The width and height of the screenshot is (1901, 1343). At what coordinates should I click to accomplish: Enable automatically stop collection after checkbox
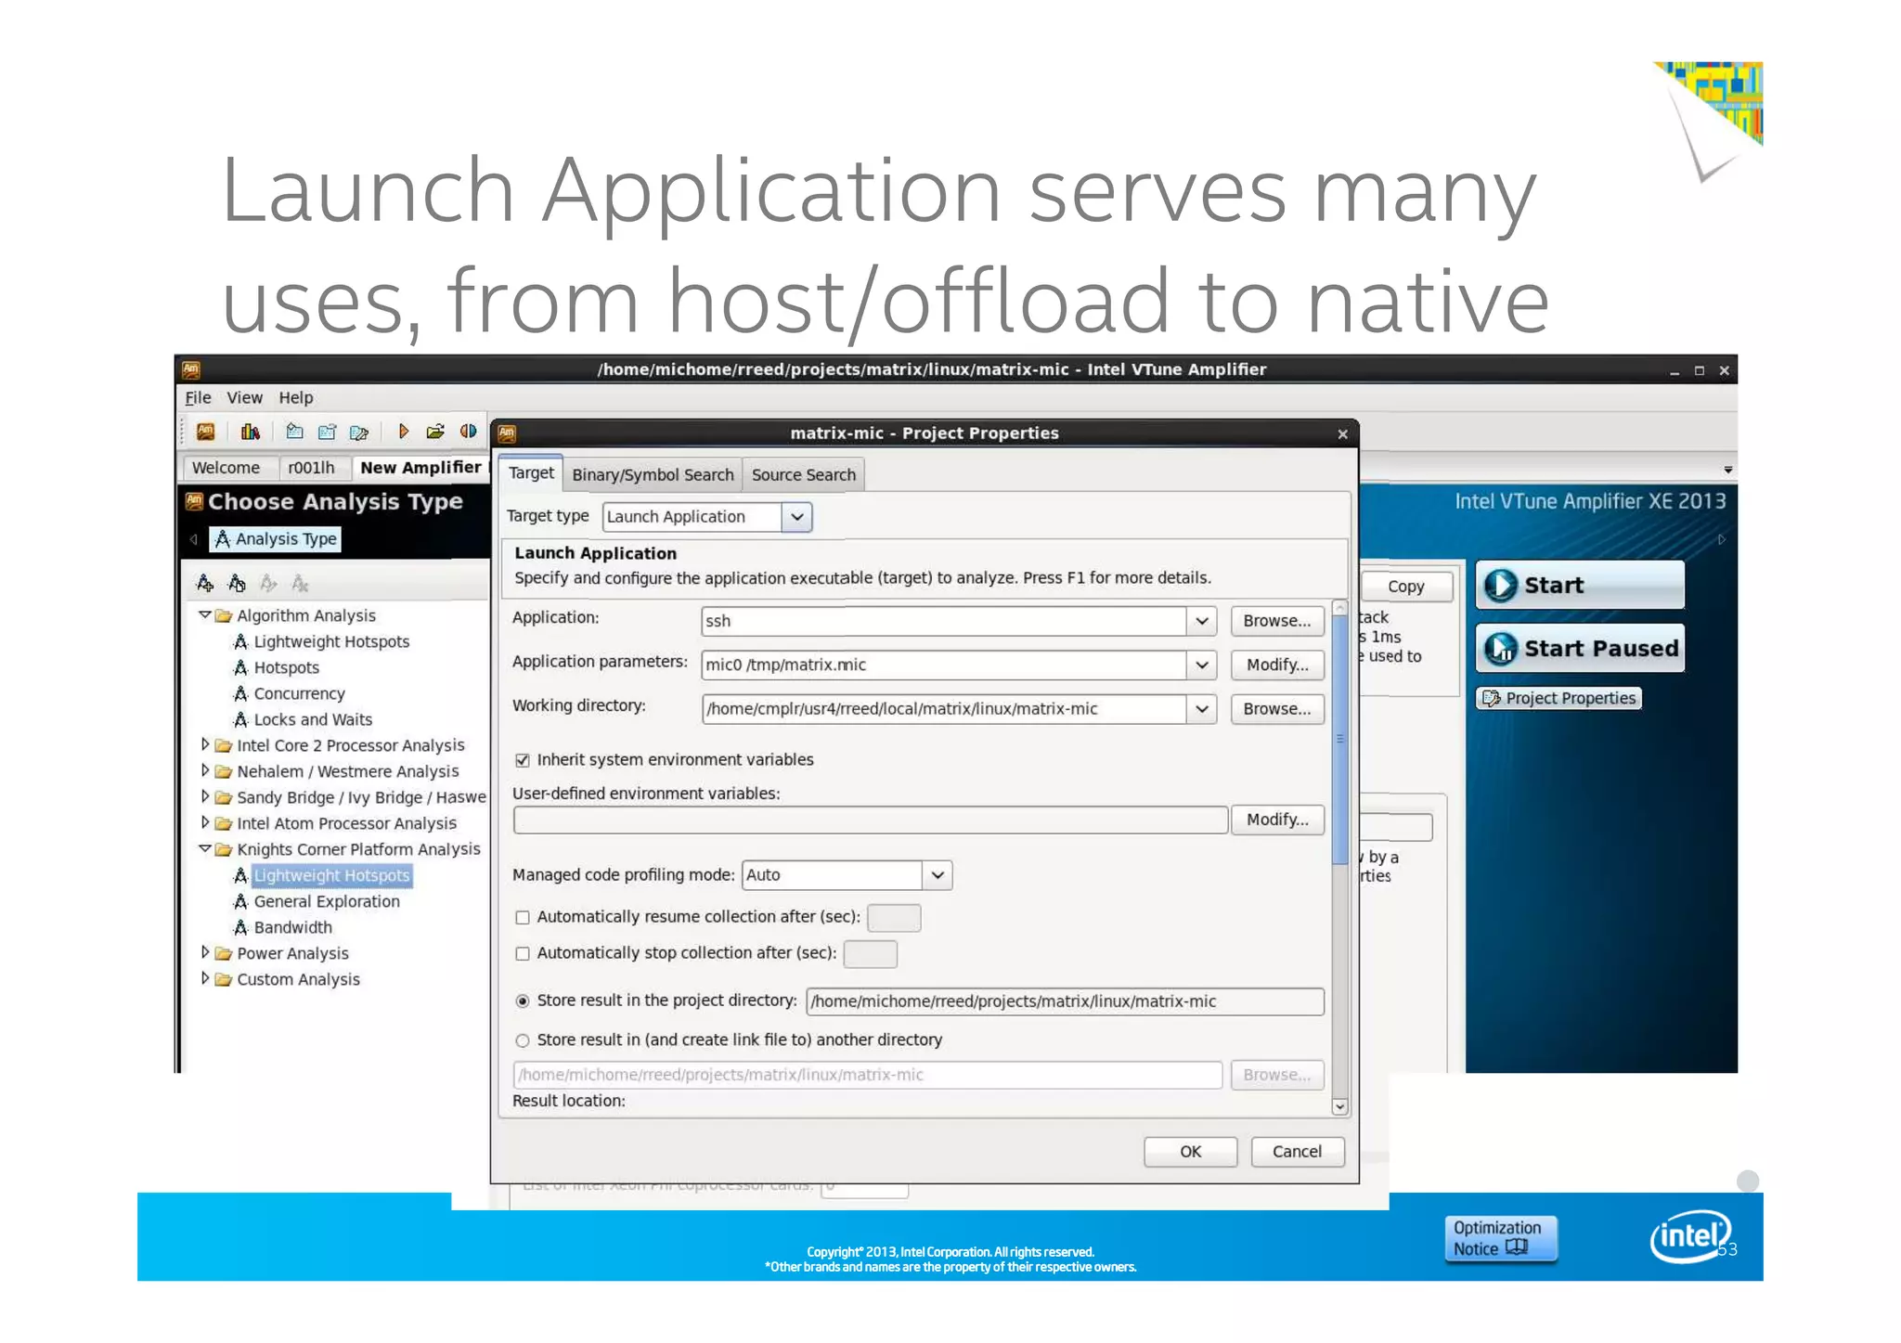pos(523,953)
